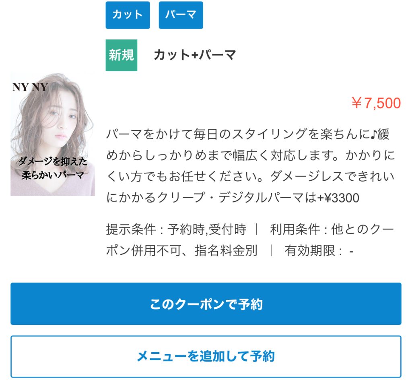Click the 提示条件 label
This screenshot has width=412, height=382.
pos(131,229)
